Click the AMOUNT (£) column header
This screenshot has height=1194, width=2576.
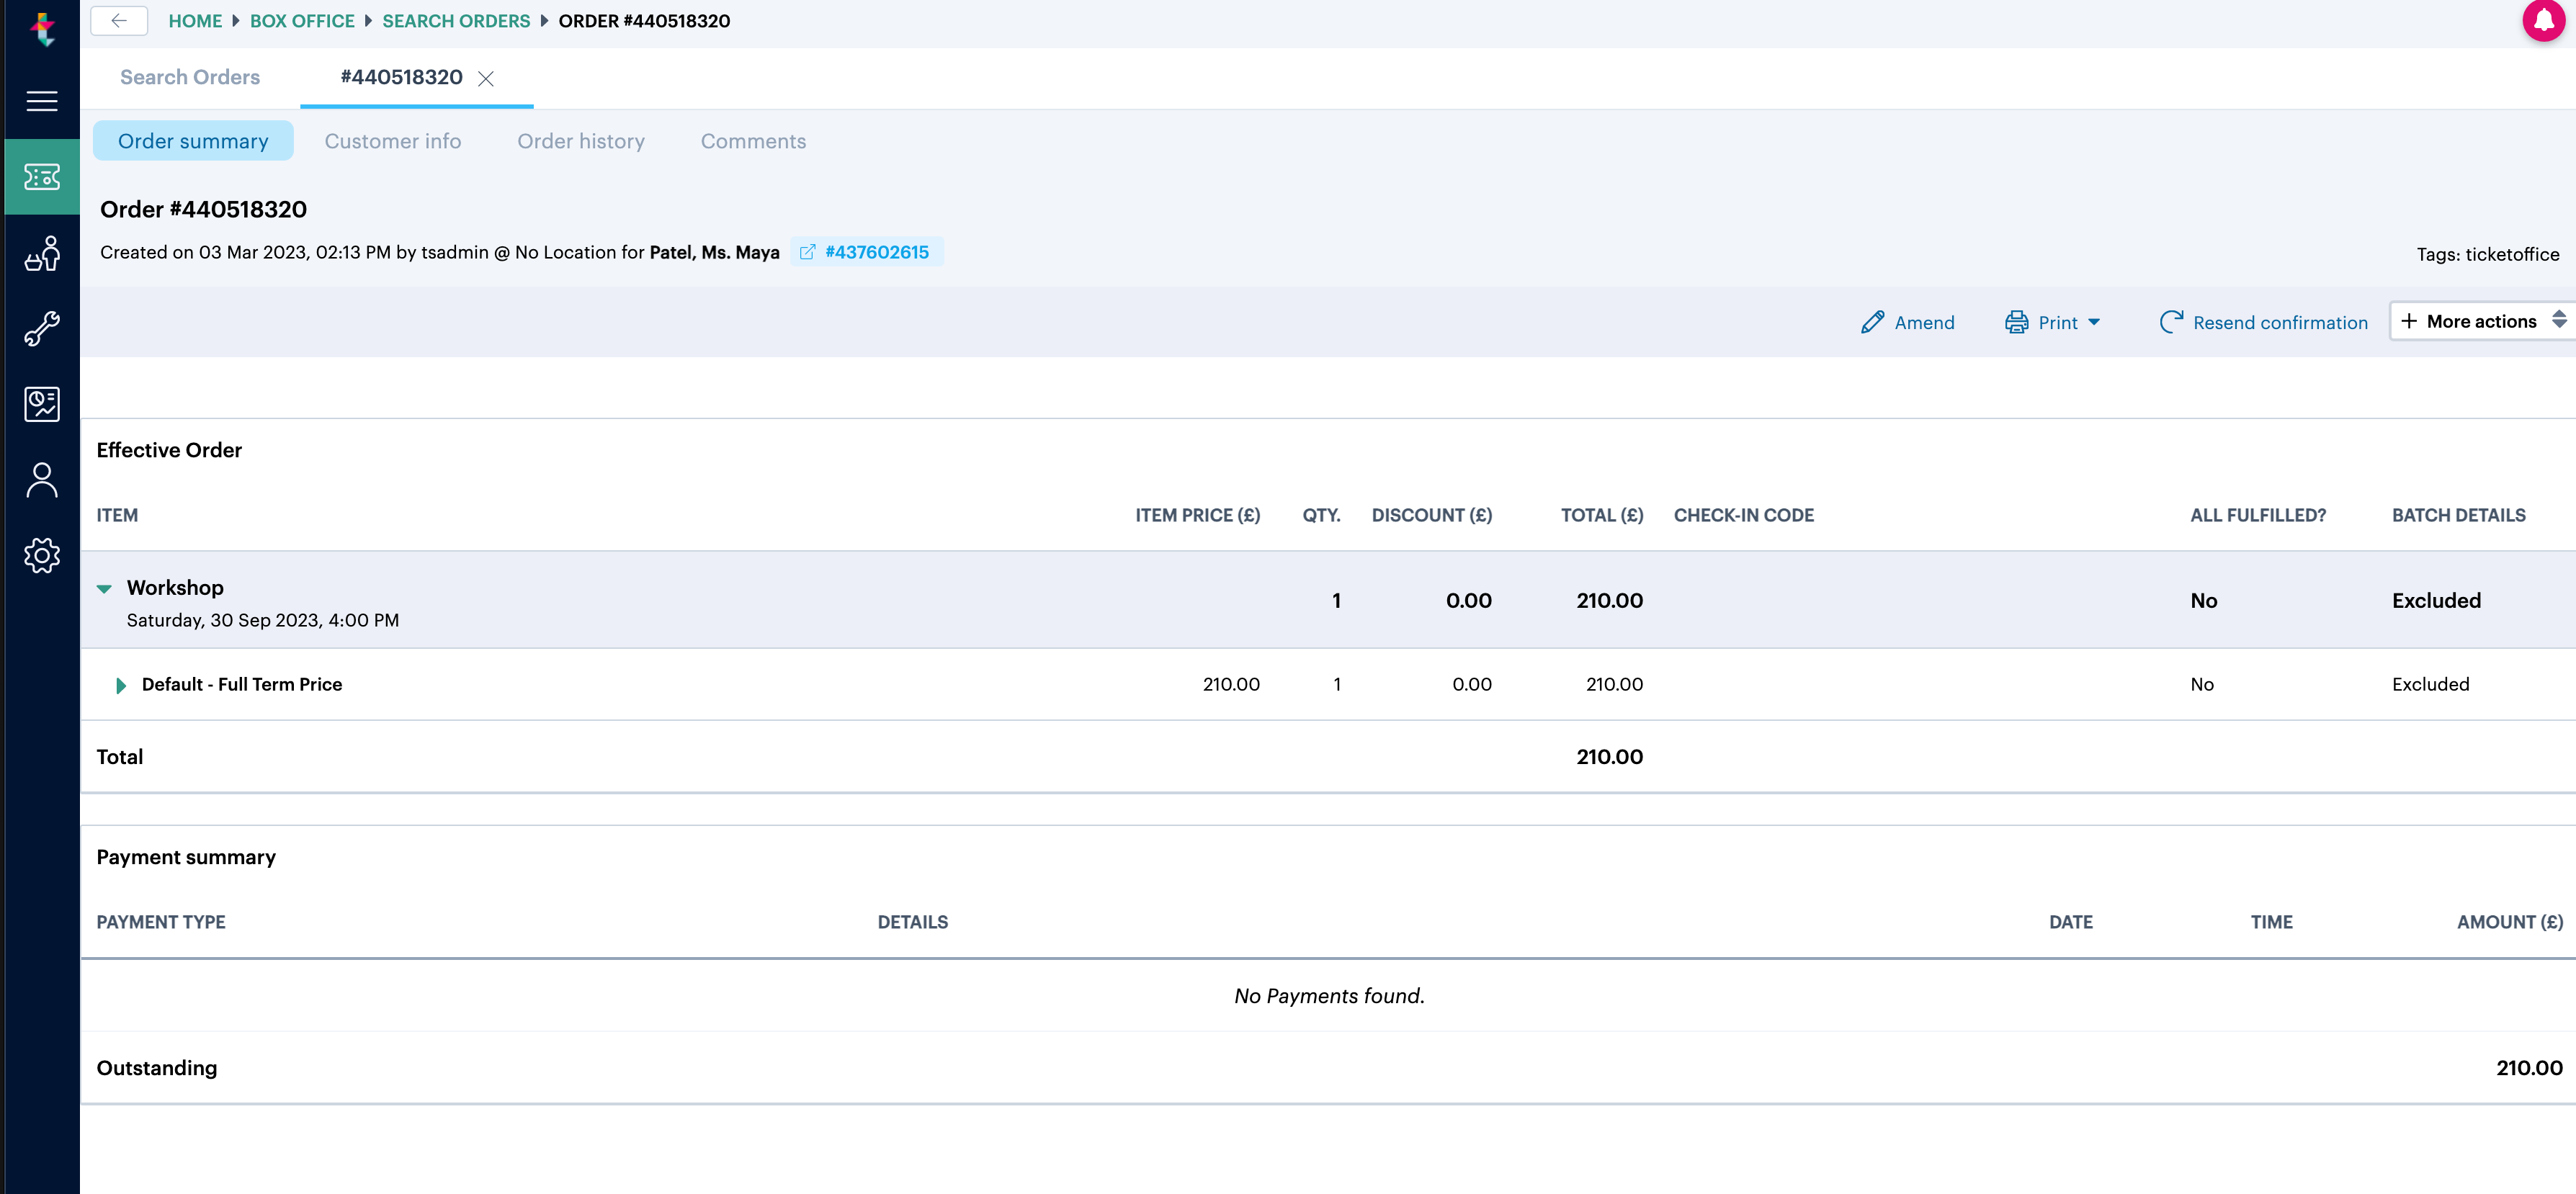(x=2510, y=922)
